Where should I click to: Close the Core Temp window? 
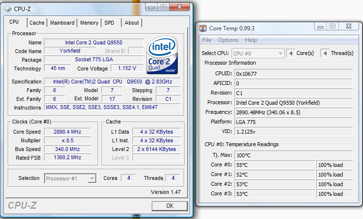pyautogui.click(x=348, y=27)
